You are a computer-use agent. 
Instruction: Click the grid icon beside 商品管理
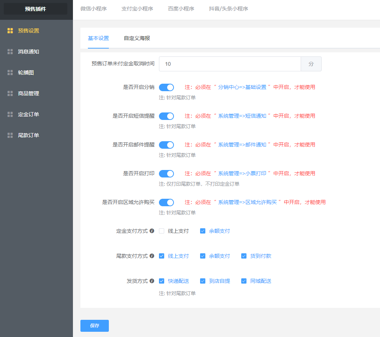tap(10, 93)
